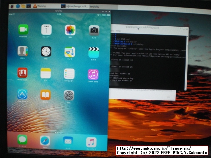Open Safari in the iPad dock
The height and width of the screenshot is (158, 211).
[45, 141]
